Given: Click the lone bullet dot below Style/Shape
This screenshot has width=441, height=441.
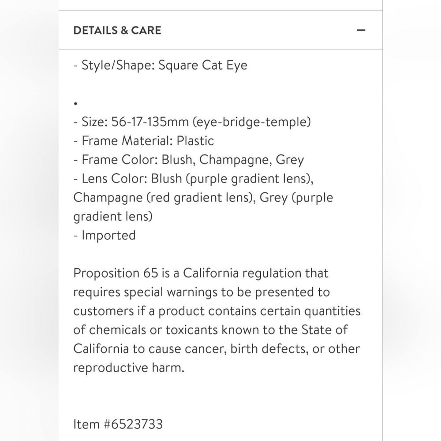Looking at the screenshot, I should (75, 104).
